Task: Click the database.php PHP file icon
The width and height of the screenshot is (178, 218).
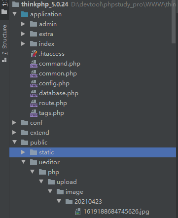Action: (x=34, y=93)
